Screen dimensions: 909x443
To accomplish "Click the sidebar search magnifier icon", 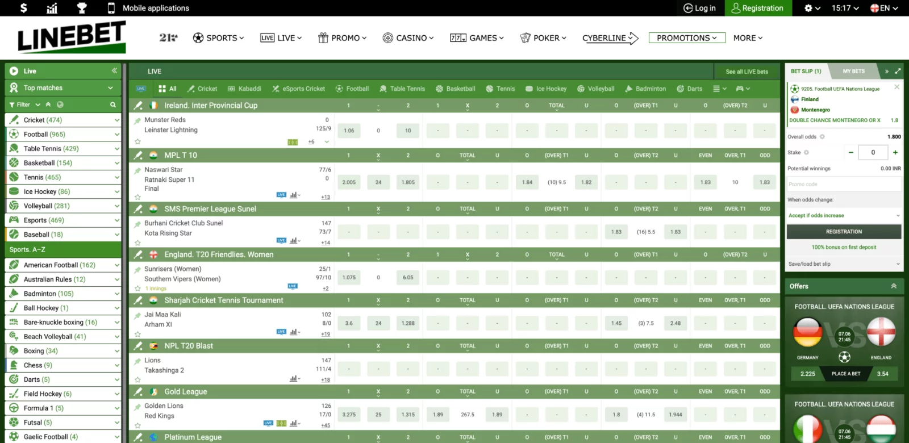I will click(113, 105).
